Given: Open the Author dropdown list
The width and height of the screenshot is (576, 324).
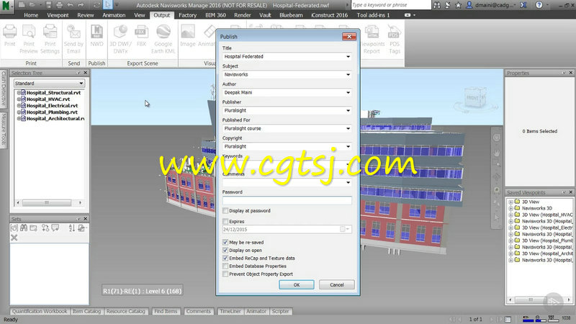Looking at the screenshot, I should [x=348, y=93].
